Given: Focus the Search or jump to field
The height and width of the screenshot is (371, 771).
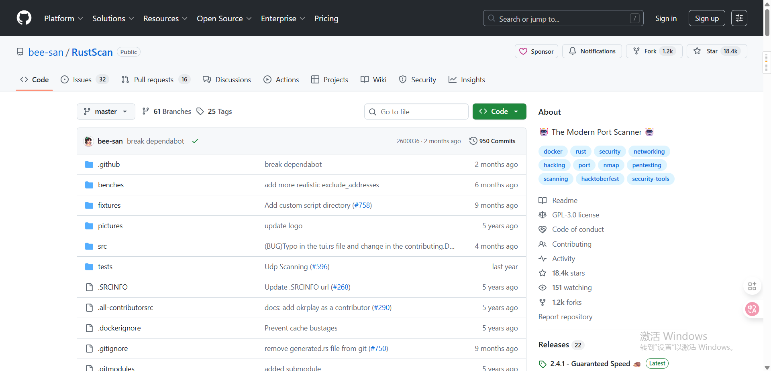Looking at the screenshot, I should click(x=563, y=18).
